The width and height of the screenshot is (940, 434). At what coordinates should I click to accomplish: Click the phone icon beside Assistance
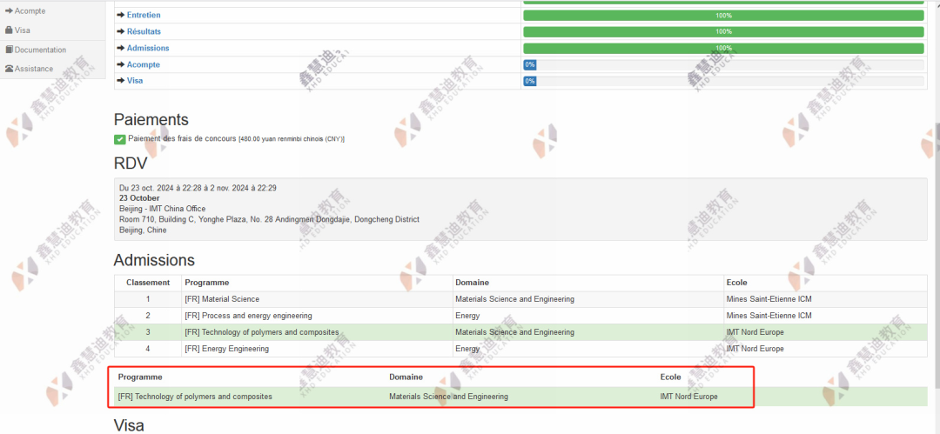coord(9,69)
